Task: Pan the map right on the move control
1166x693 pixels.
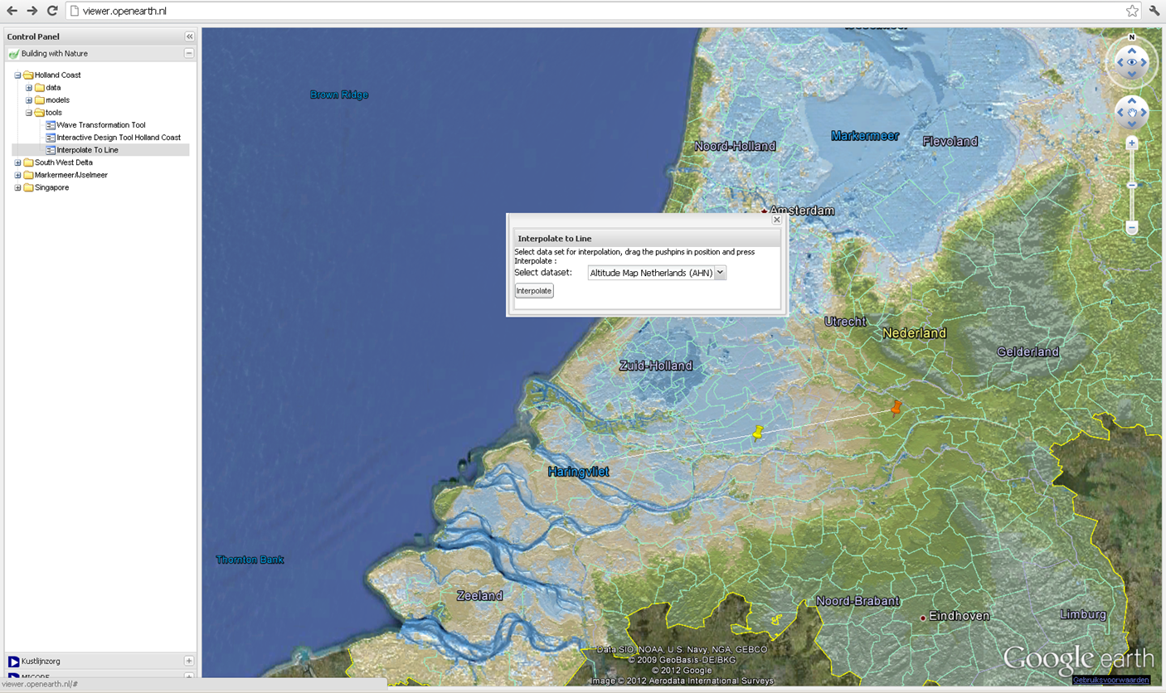Action: [1144, 113]
